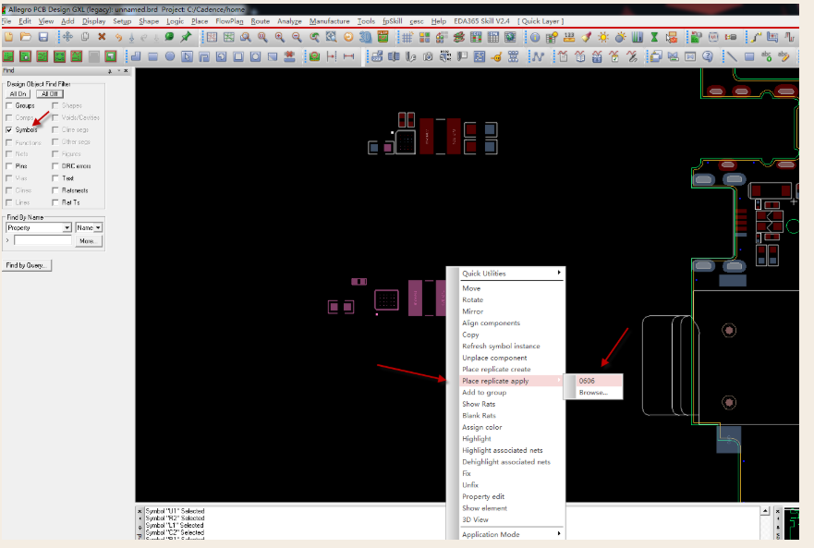Viewport: 814px width, 548px height.
Task: Click the Show Element info icon
Action: tap(535, 37)
